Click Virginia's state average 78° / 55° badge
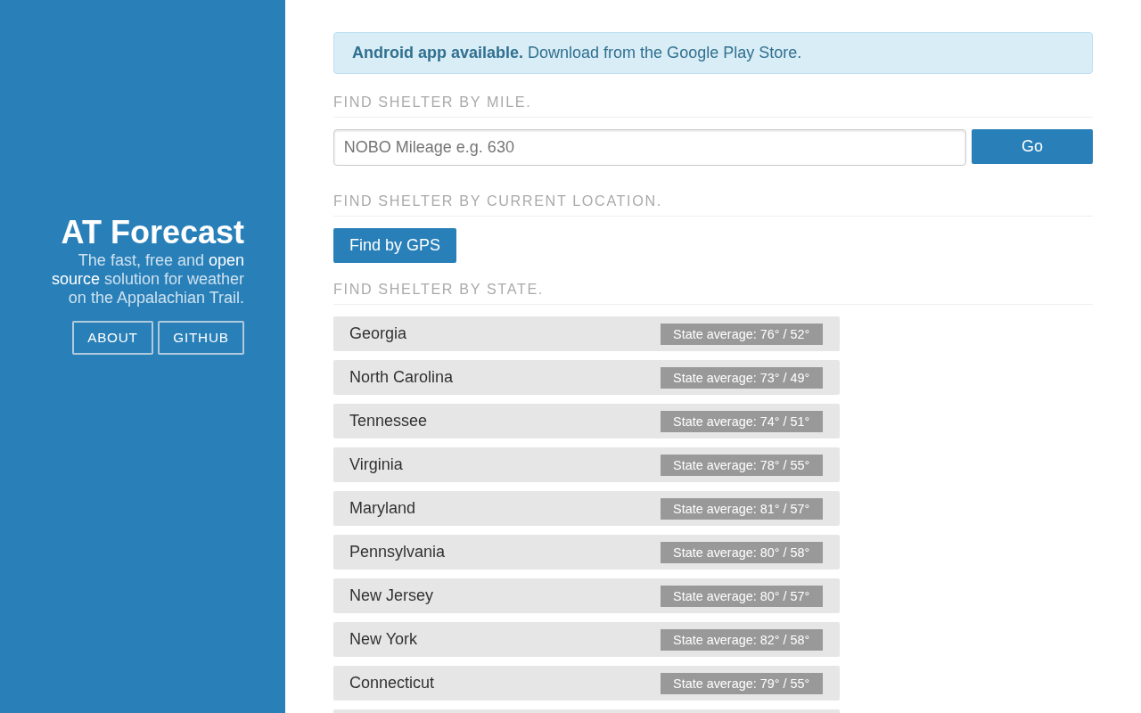Screen dimensions: 1141x713 pos(741,465)
